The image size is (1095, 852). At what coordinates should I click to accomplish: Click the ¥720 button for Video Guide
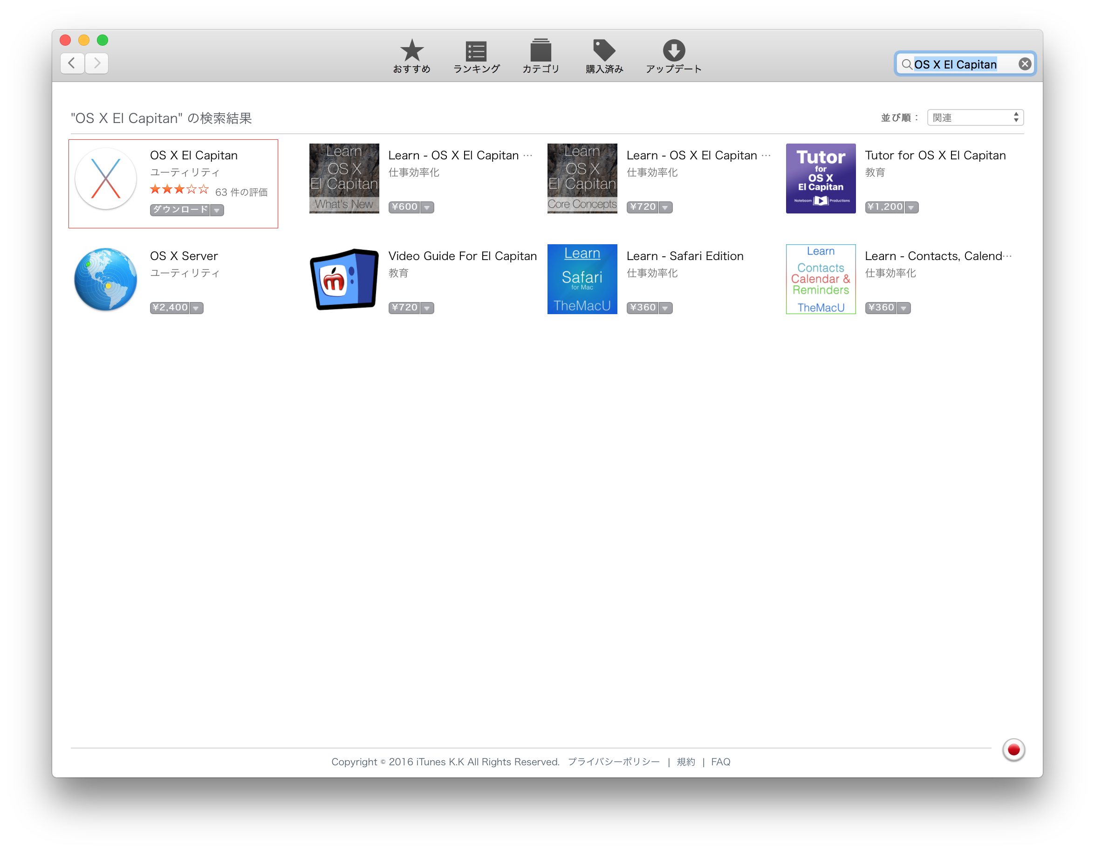point(404,308)
